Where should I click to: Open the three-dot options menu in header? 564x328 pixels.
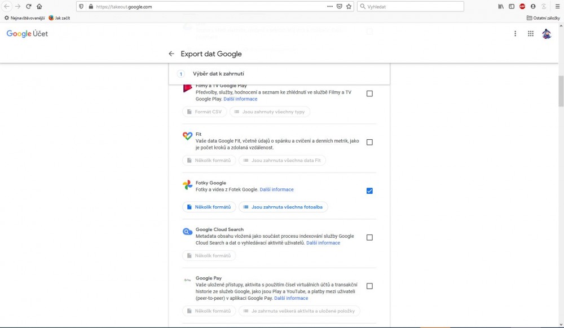515,34
